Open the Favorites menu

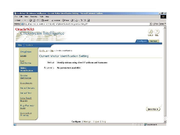point(34,17)
